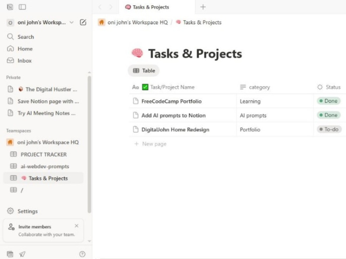Click the Notion app logo icon
346x259 pixels.
pyautogui.click(x=10, y=7)
